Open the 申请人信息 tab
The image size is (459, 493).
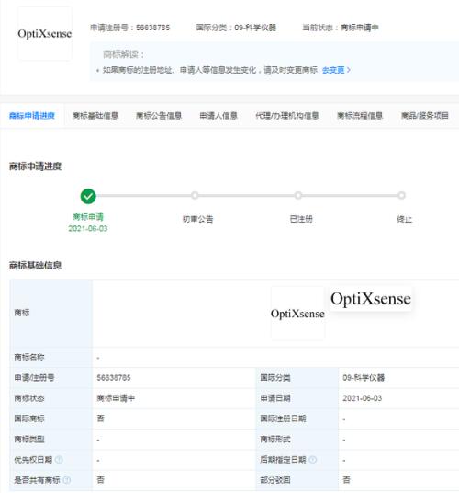pos(218,116)
